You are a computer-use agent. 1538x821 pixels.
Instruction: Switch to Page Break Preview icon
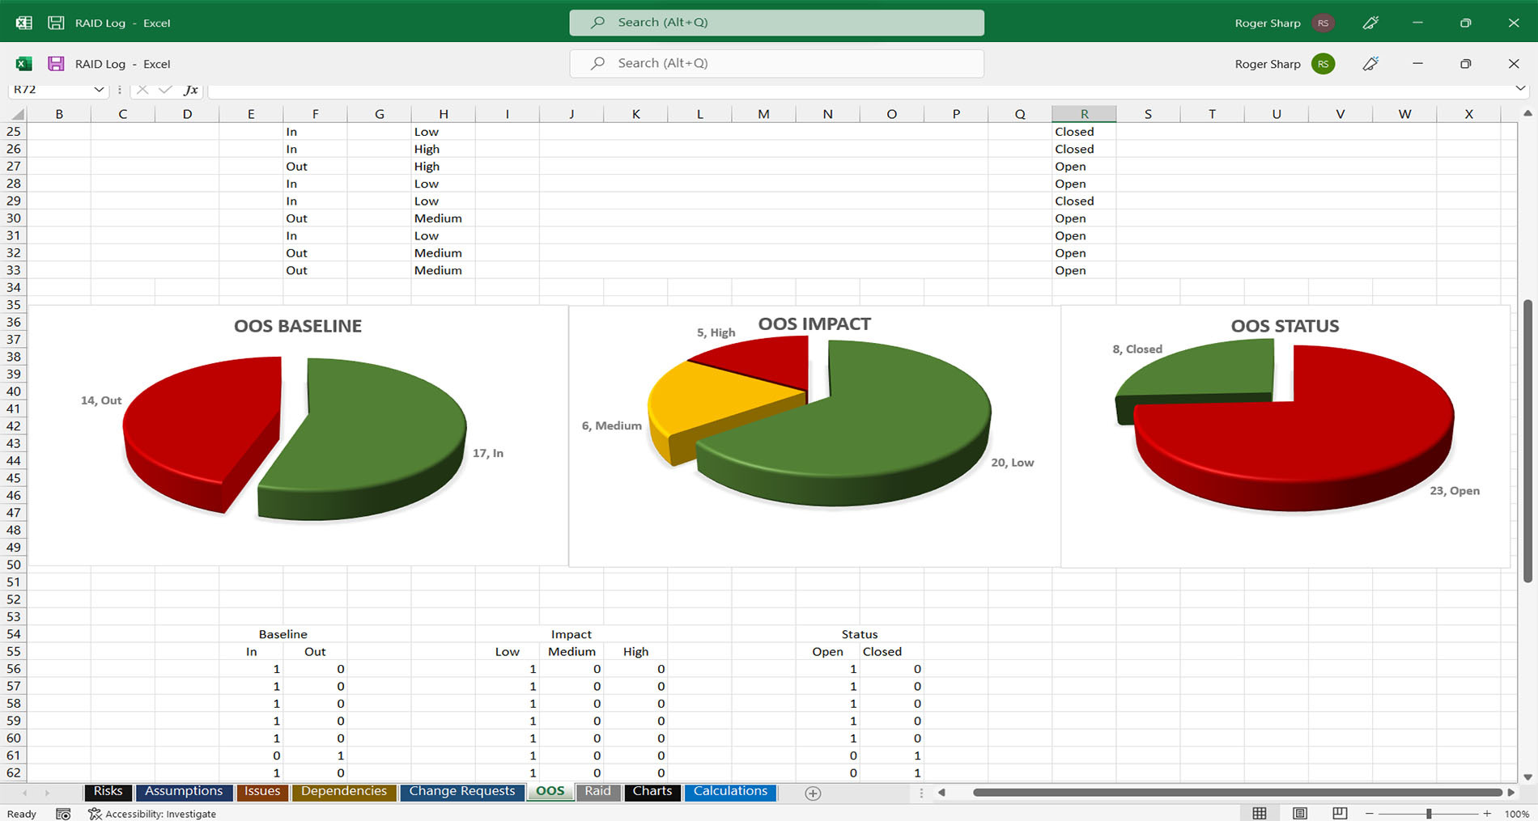1340,813
